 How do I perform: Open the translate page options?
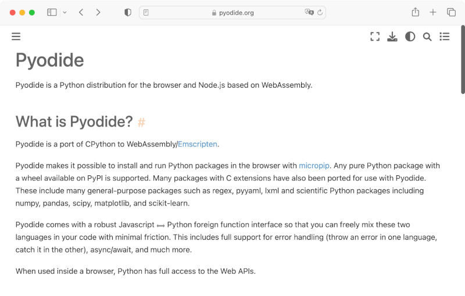309,12
